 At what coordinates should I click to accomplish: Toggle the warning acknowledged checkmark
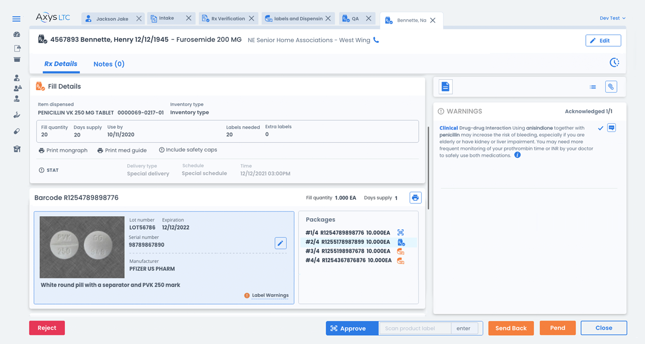click(x=600, y=128)
